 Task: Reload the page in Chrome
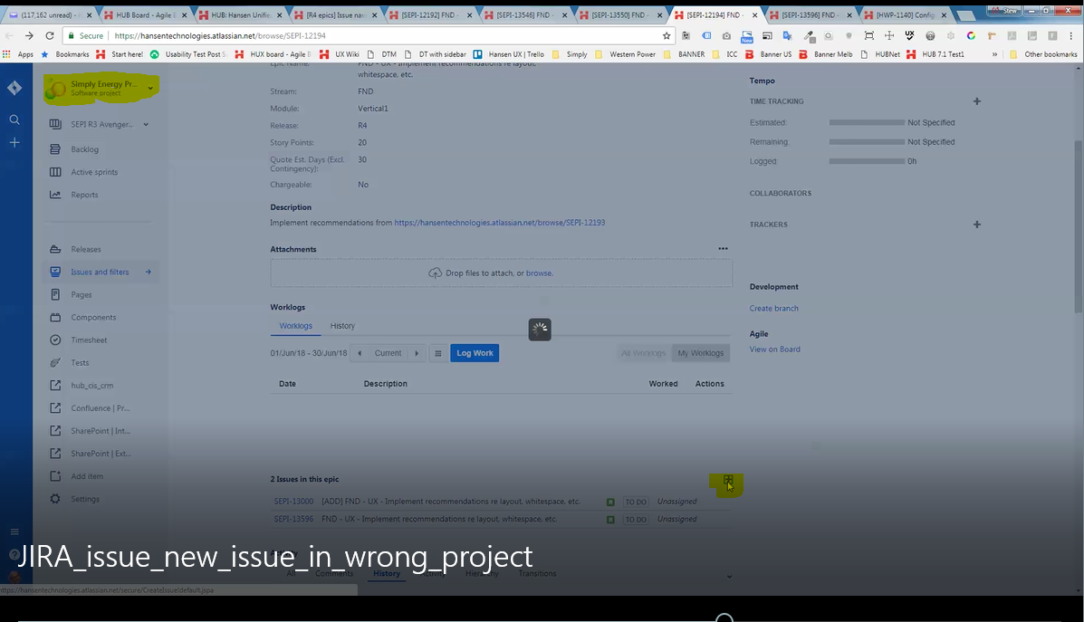click(49, 35)
